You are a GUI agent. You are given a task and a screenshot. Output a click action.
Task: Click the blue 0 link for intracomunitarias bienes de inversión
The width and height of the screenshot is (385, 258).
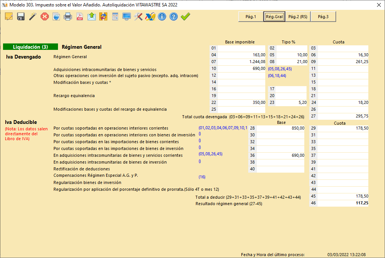[x=200, y=161]
